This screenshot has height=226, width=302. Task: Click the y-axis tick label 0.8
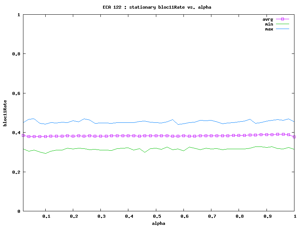point(17,54)
